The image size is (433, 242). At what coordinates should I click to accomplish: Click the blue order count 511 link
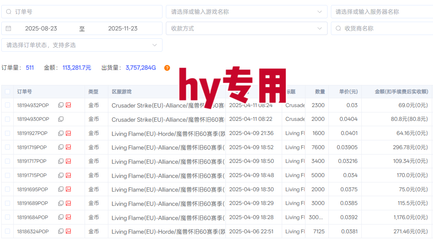click(x=30, y=67)
